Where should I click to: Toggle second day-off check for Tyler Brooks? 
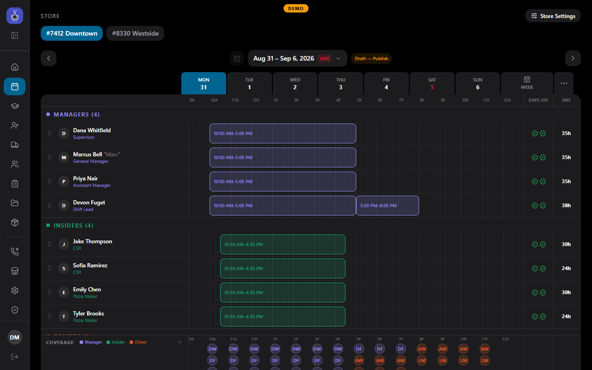coord(543,316)
